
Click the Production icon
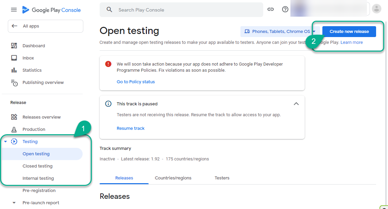pos(14,129)
